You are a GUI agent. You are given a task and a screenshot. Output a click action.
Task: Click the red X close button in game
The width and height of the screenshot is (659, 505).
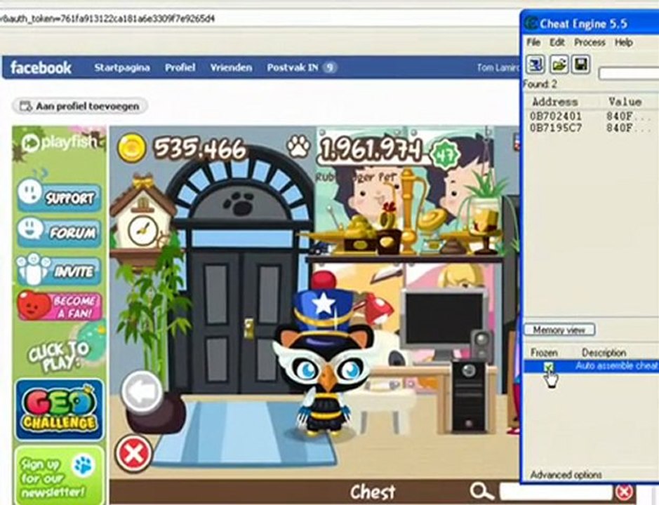pyautogui.click(x=133, y=454)
